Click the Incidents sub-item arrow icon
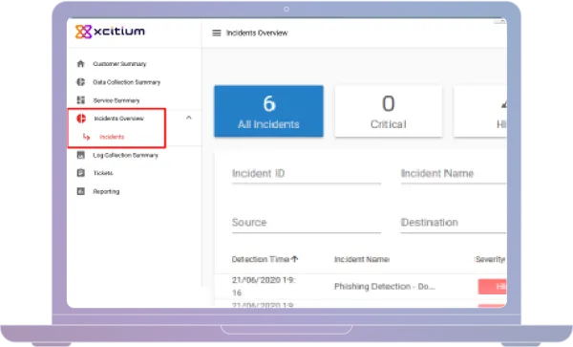The image size is (573, 347). tap(86, 137)
